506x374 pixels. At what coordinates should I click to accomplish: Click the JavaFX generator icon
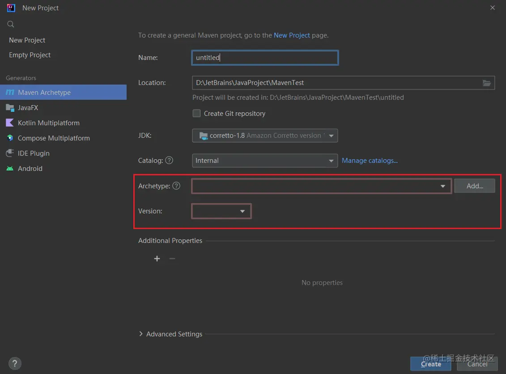point(10,108)
